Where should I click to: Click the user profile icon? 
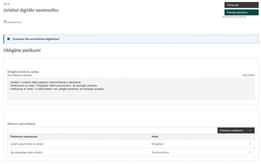5,22
